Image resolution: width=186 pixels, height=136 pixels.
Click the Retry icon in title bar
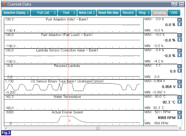point(174,4)
